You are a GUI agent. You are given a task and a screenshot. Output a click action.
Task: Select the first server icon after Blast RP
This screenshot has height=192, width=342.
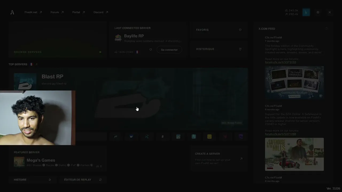pyautogui.click(x=116, y=137)
